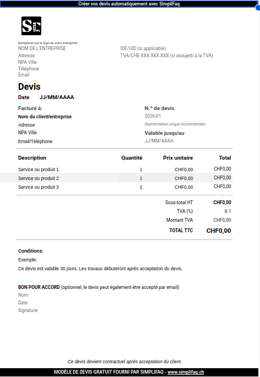
Task: Click the 'Prix unitaire' column header
Action: click(x=178, y=158)
